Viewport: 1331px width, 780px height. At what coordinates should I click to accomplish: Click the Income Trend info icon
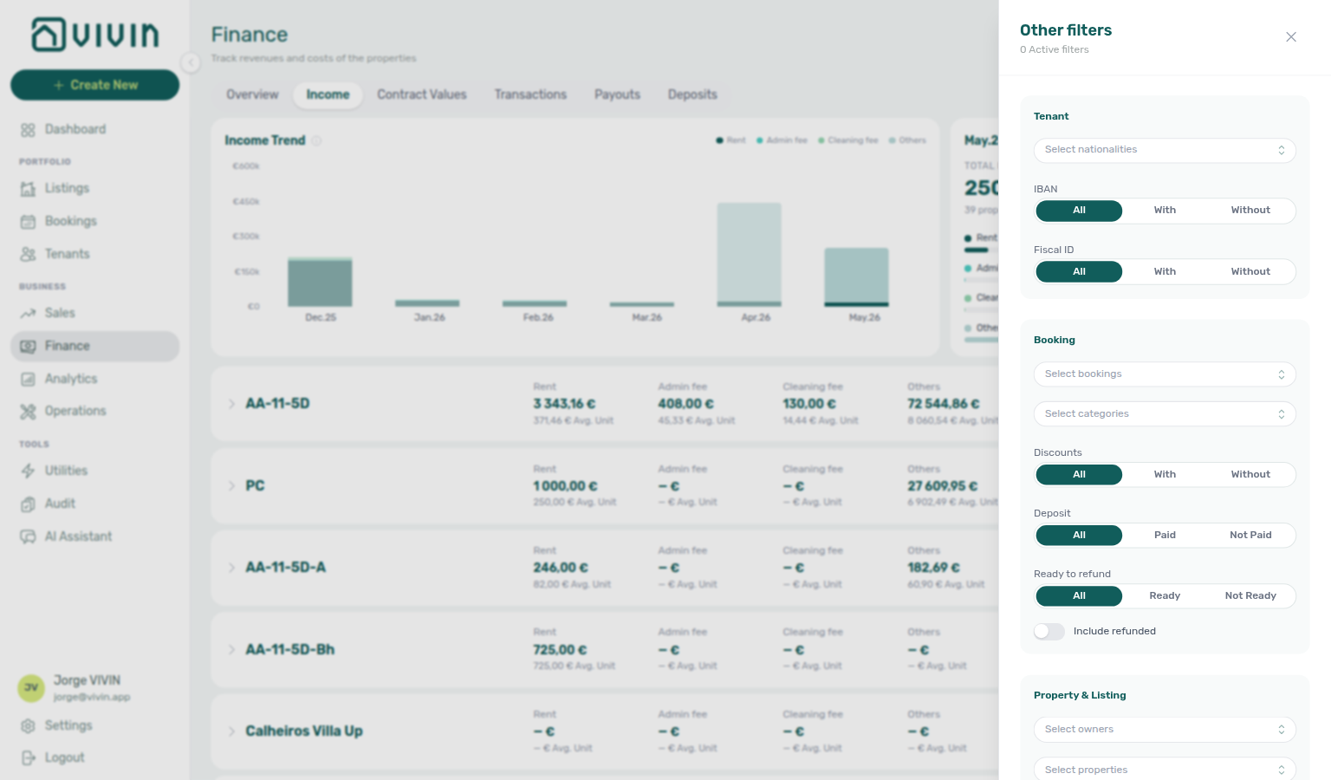click(316, 140)
